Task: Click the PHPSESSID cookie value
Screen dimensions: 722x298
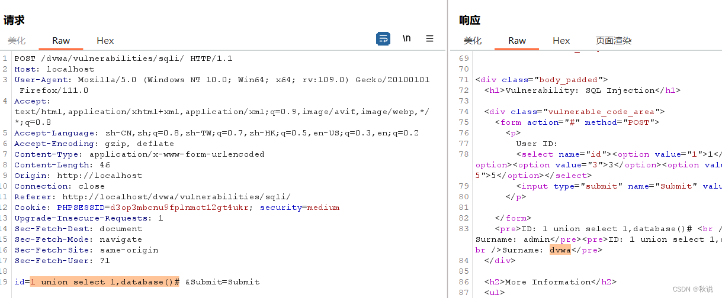Action: [x=180, y=208]
